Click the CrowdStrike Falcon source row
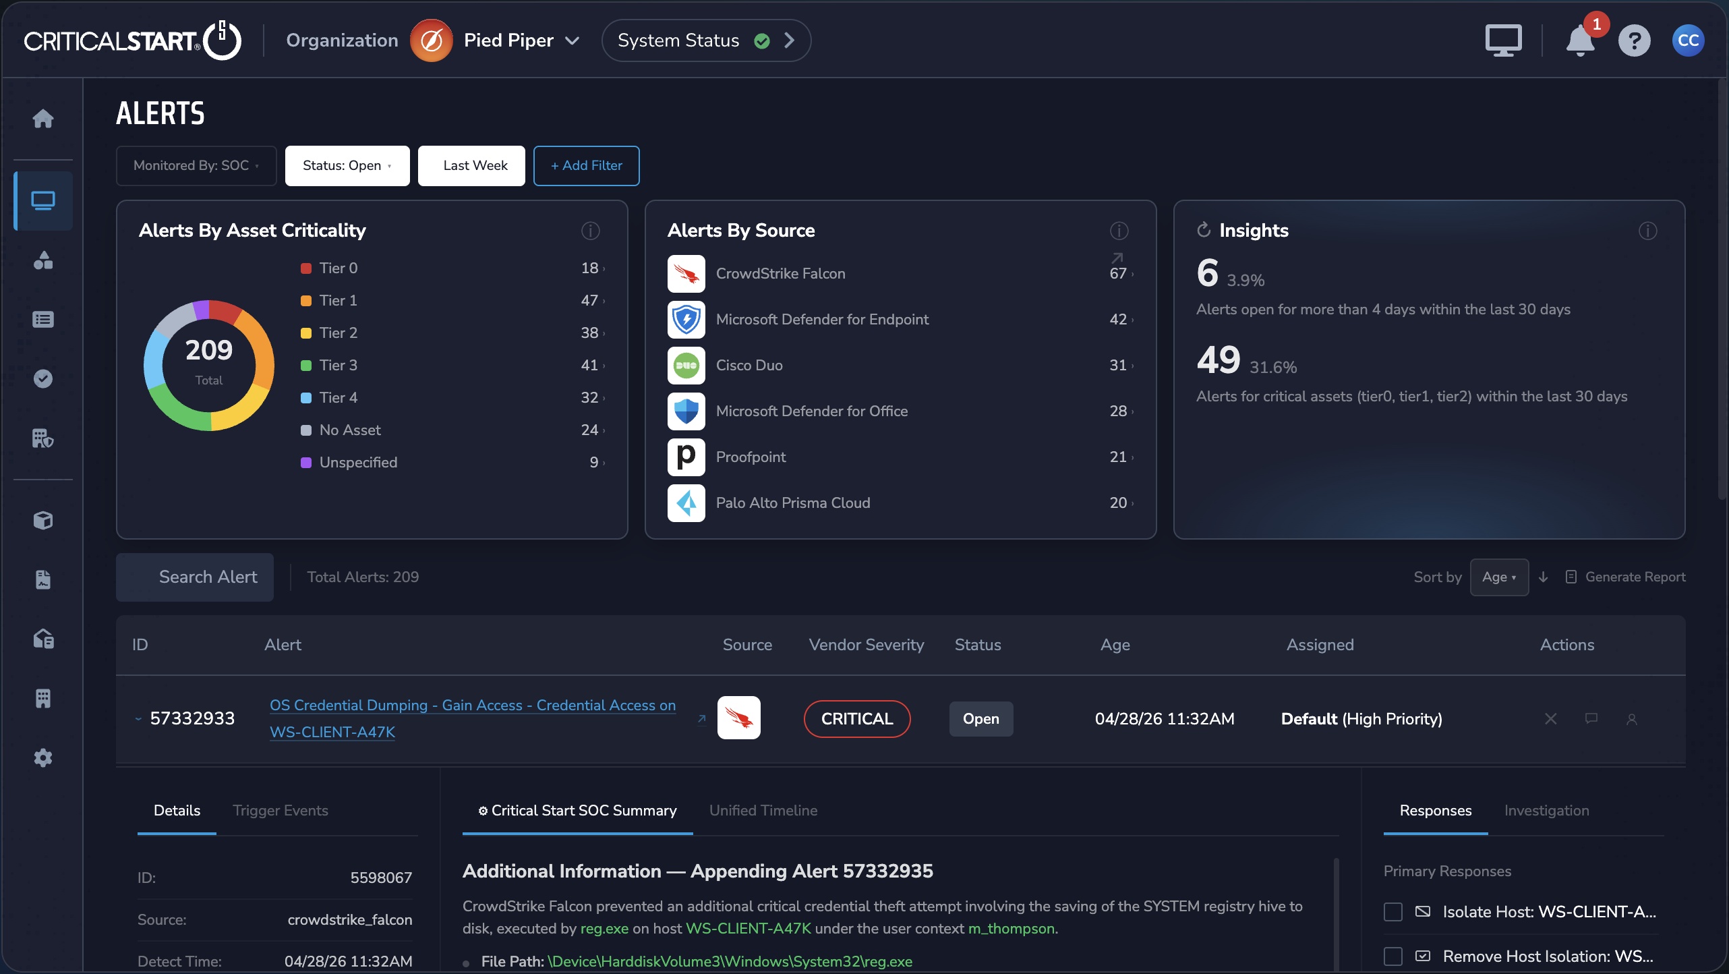Image resolution: width=1729 pixels, height=974 pixels. pyautogui.click(x=900, y=273)
